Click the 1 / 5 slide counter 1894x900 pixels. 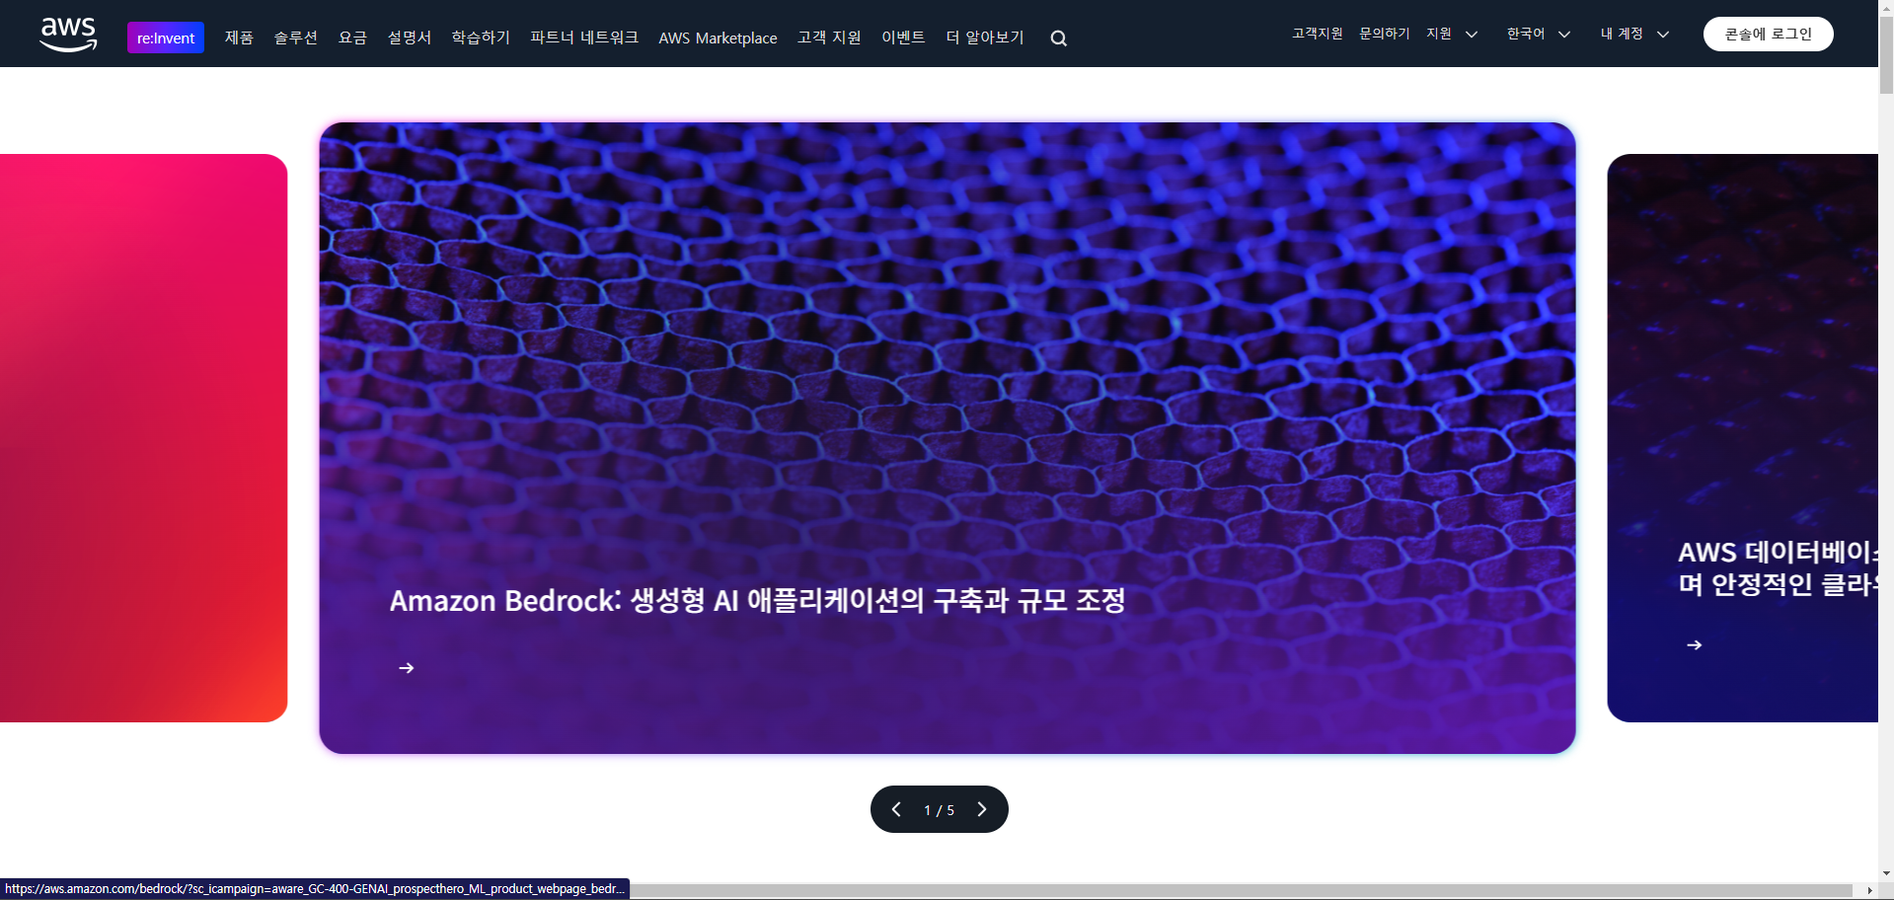click(x=939, y=810)
